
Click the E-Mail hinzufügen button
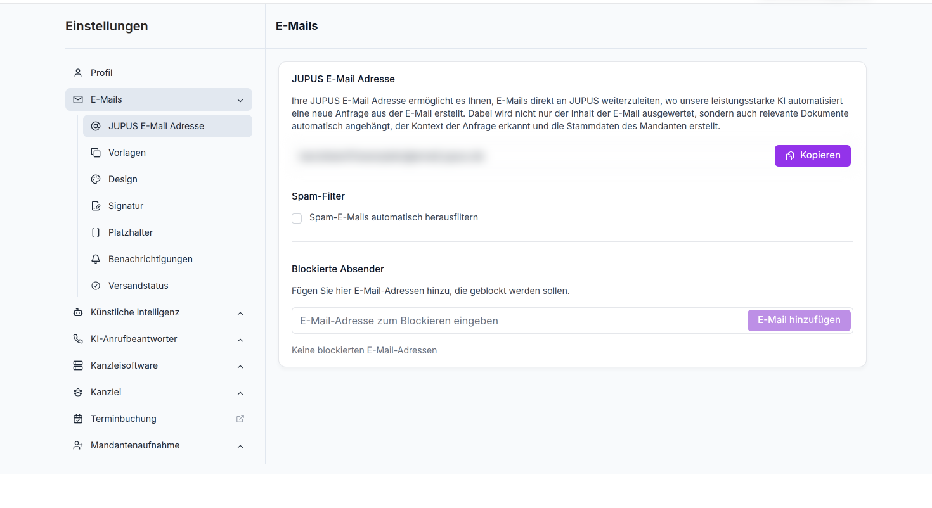(x=799, y=321)
